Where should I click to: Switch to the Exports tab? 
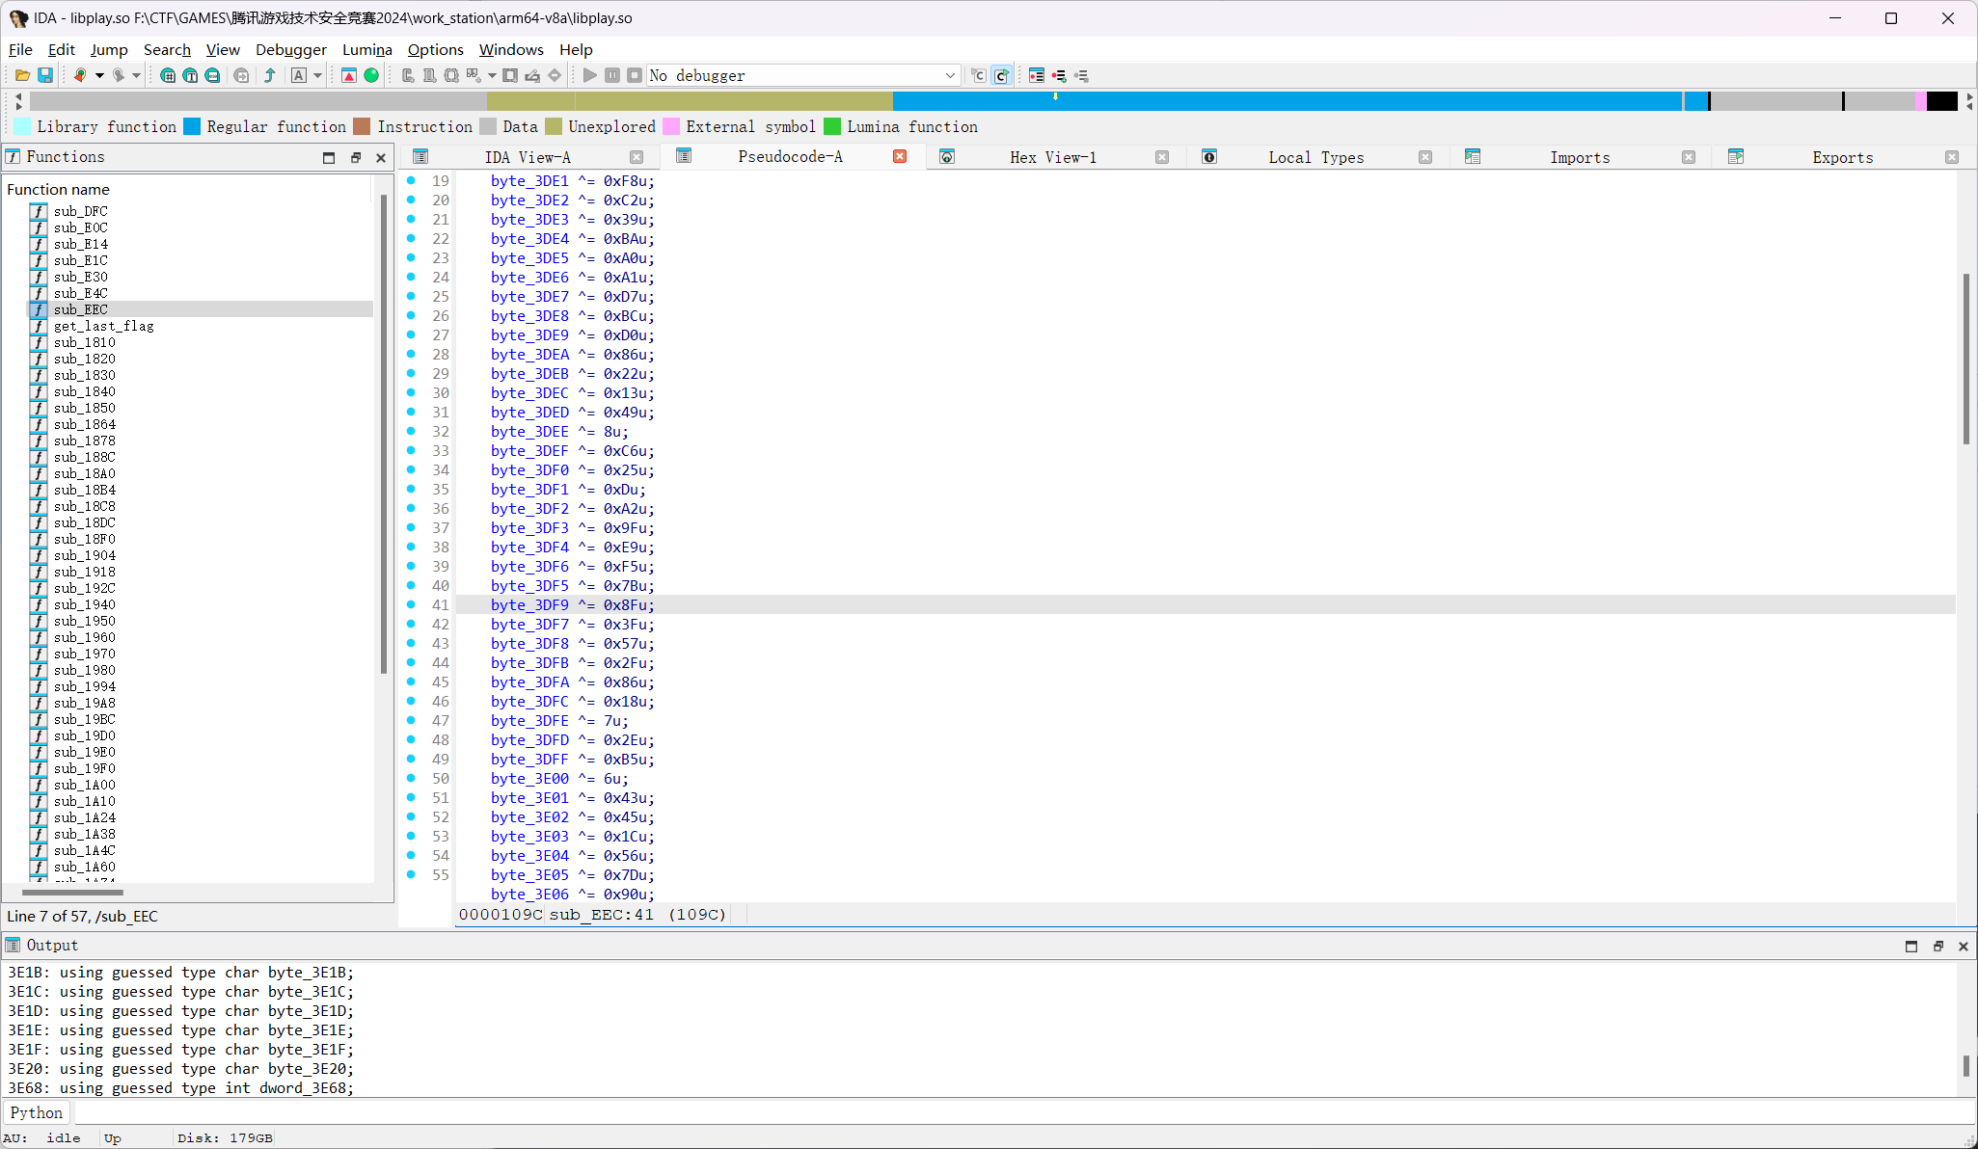click(x=1843, y=157)
